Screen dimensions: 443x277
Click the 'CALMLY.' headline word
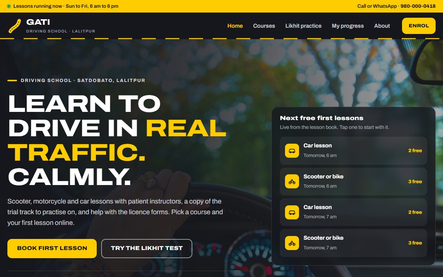click(69, 177)
